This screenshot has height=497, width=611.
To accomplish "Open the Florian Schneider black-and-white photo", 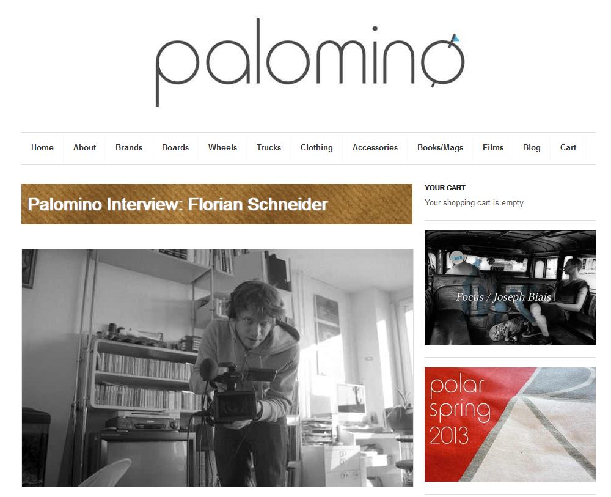I will pyautogui.click(x=218, y=367).
